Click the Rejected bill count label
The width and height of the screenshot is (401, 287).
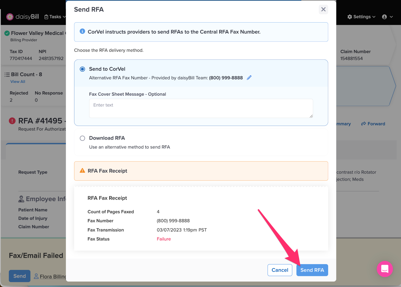point(19,93)
